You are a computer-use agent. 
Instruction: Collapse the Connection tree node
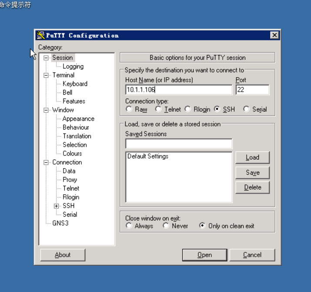[x=46, y=163]
